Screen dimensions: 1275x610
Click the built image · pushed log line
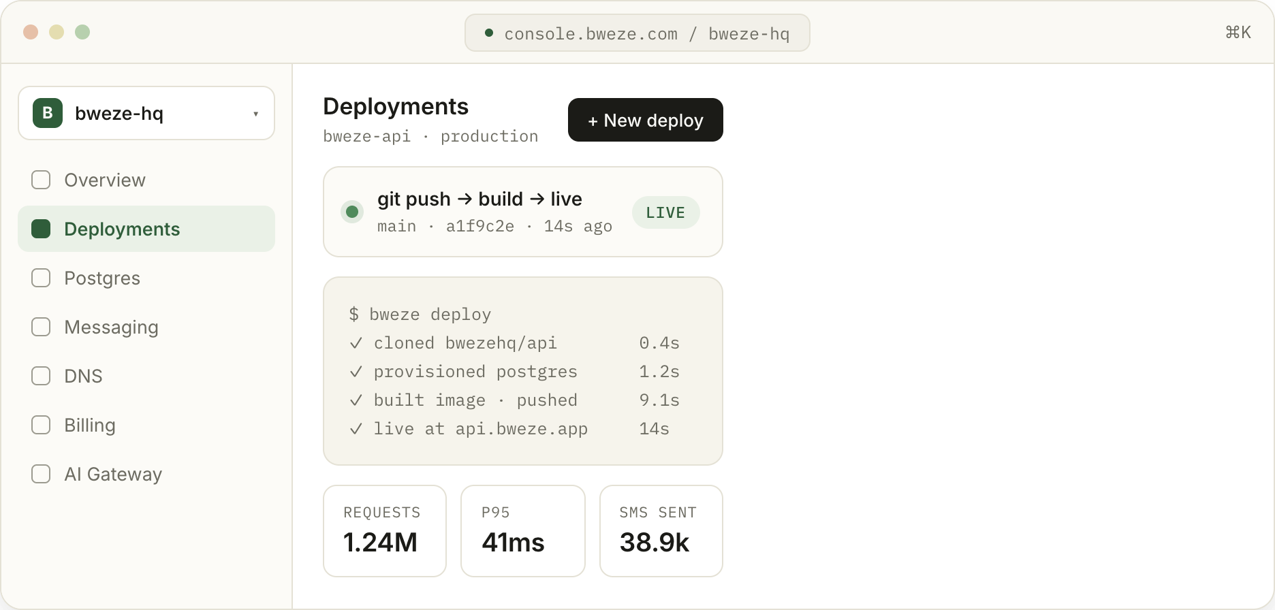[514, 400]
